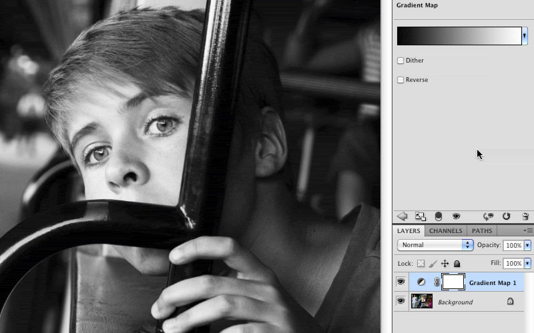The height and width of the screenshot is (333, 534).
Task: Open the Normal blend mode dropdown
Action: point(435,245)
